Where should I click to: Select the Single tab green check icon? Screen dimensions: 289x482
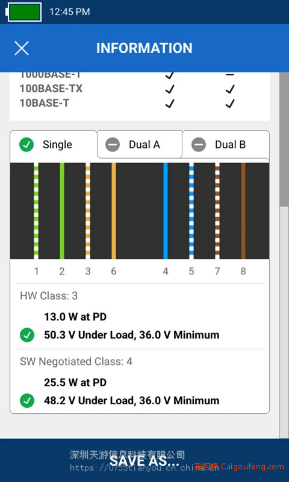[x=26, y=144]
